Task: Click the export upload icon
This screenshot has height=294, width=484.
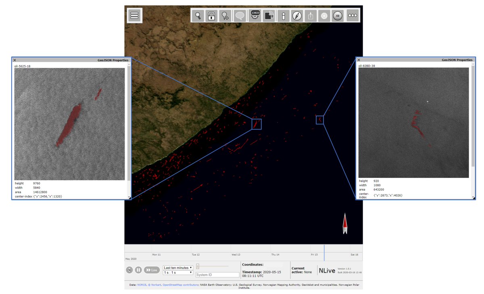Action: [x=311, y=15]
